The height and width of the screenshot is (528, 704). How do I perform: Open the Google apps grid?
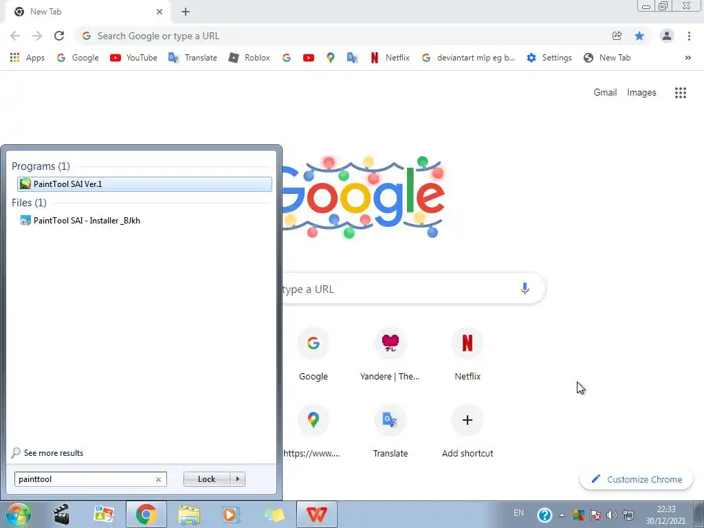[680, 93]
